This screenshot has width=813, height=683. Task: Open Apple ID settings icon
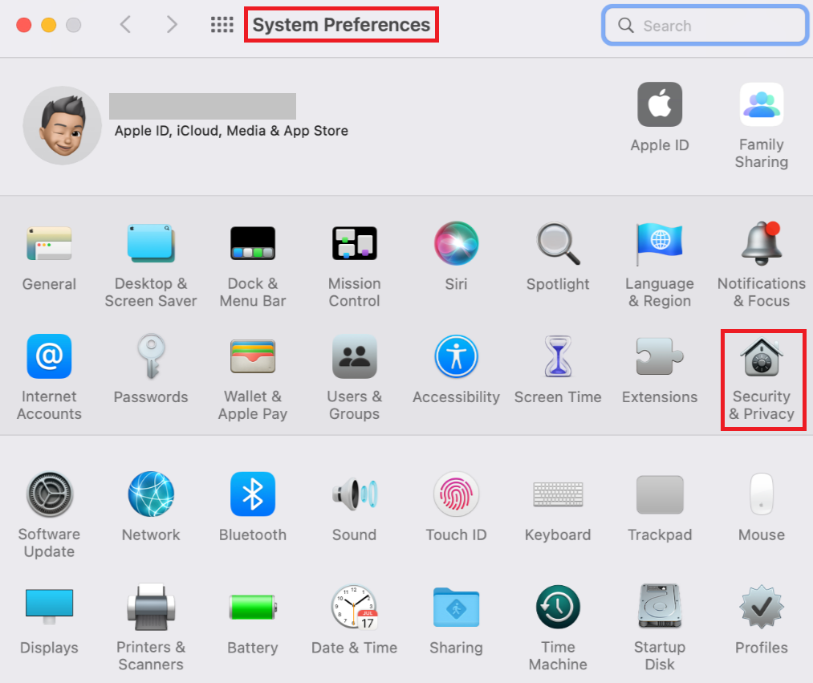point(660,105)
